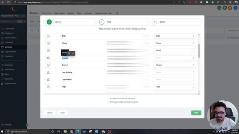Click the Task View taskbar icon

(59, 131)
